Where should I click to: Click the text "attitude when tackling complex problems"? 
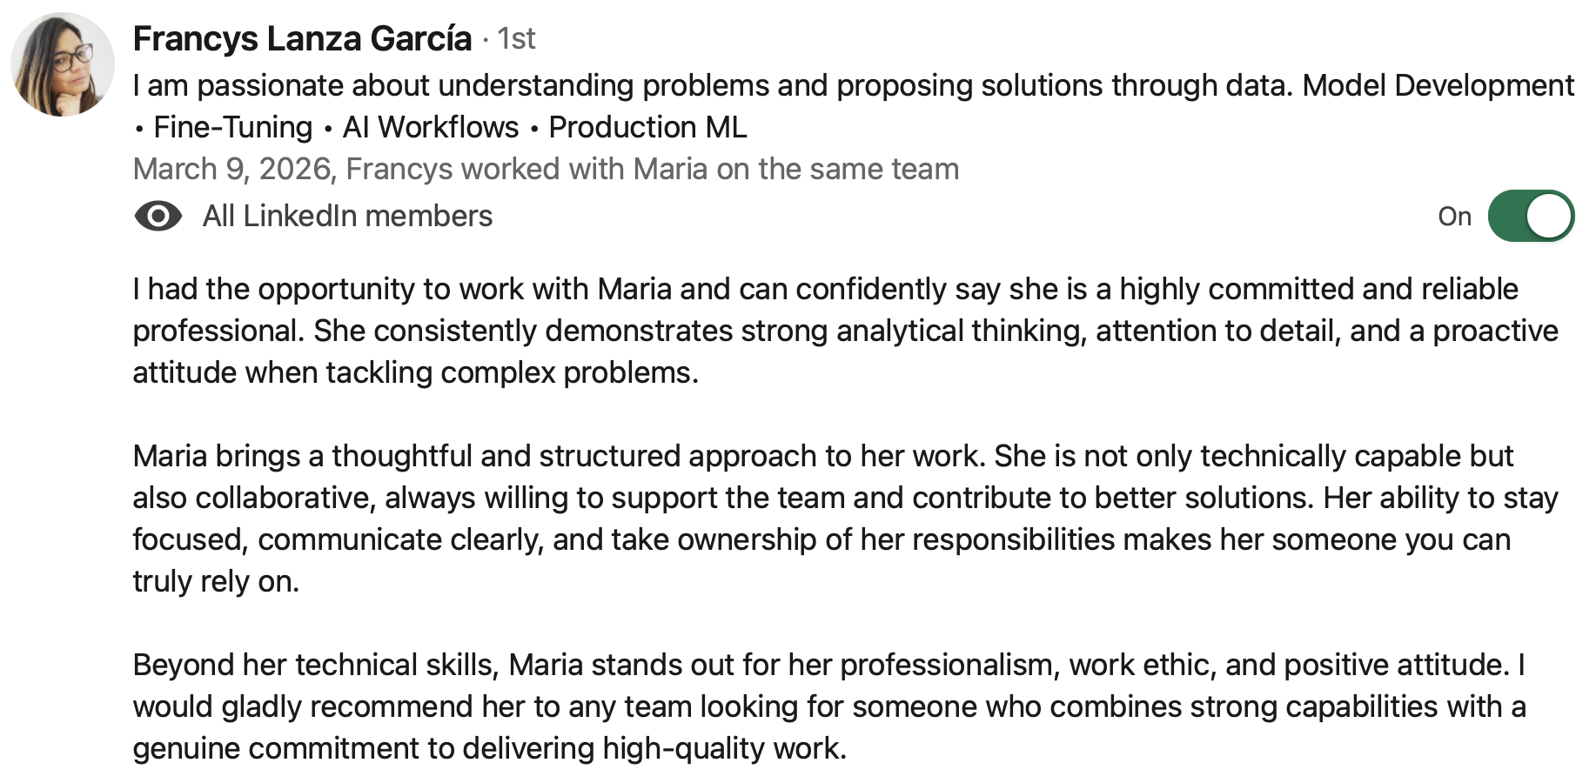point(414,372)
